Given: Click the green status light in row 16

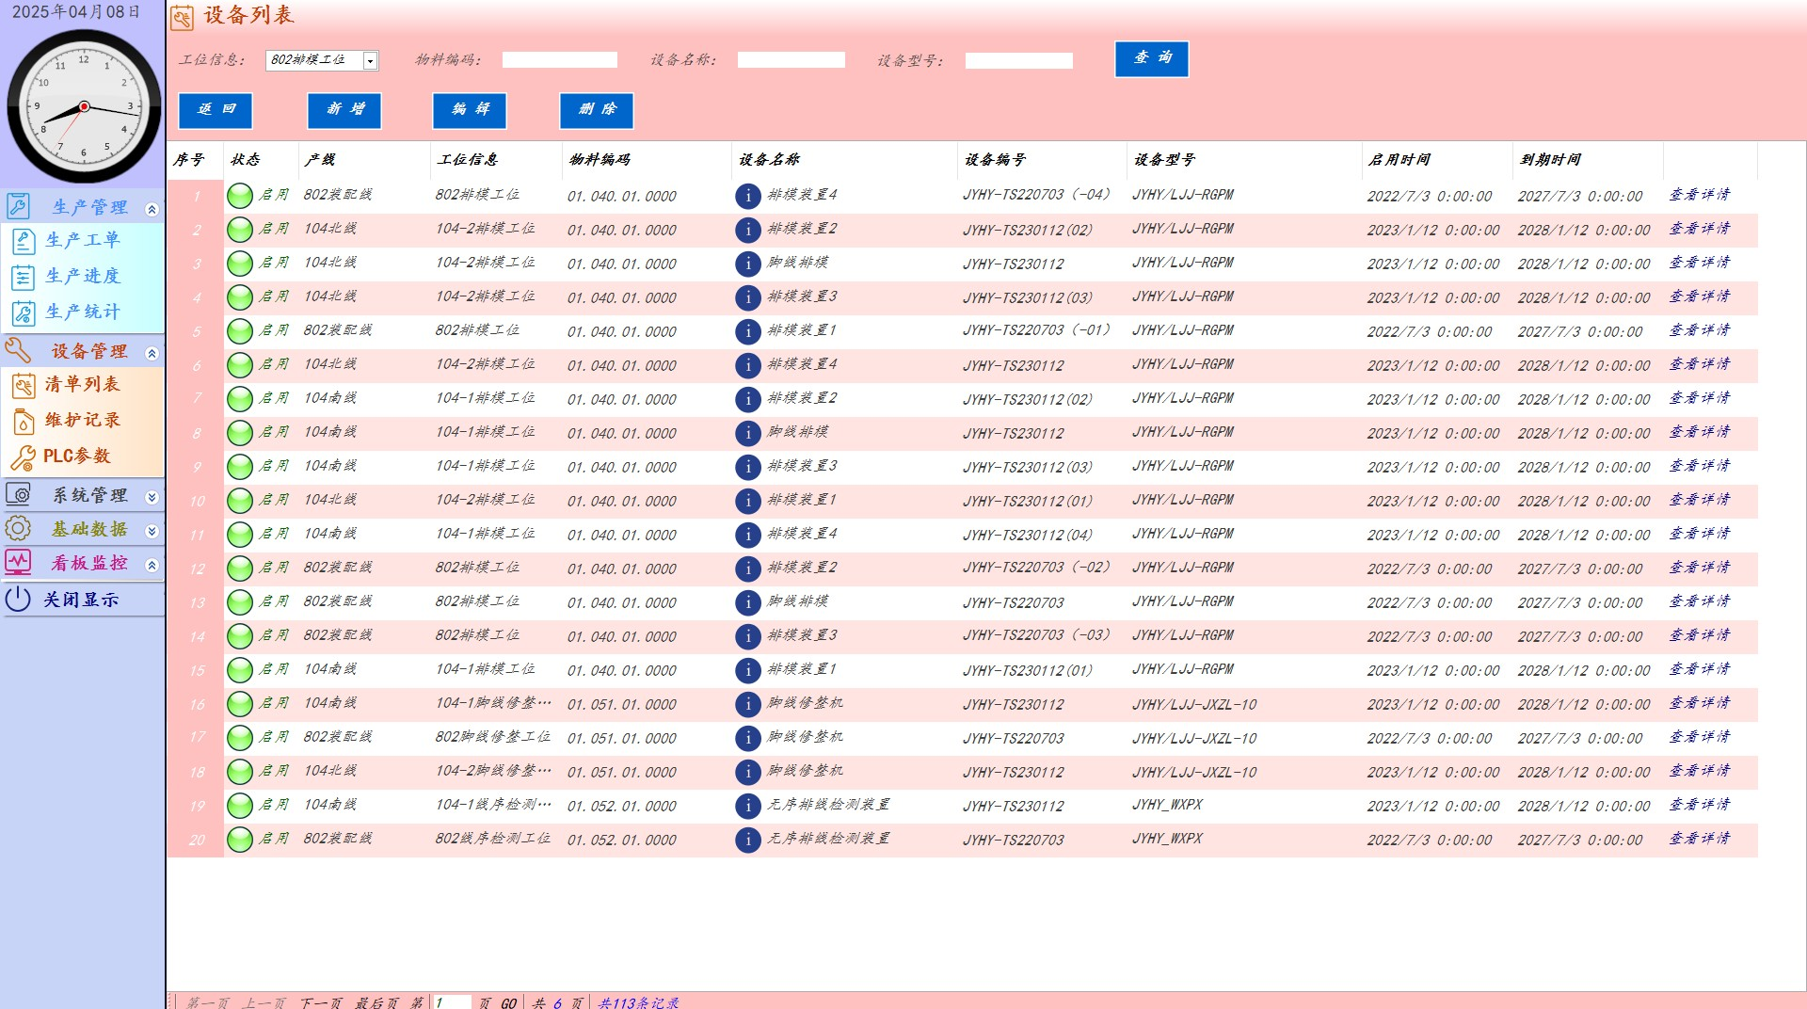Looking at the screenshot, I should click(240, 704).
